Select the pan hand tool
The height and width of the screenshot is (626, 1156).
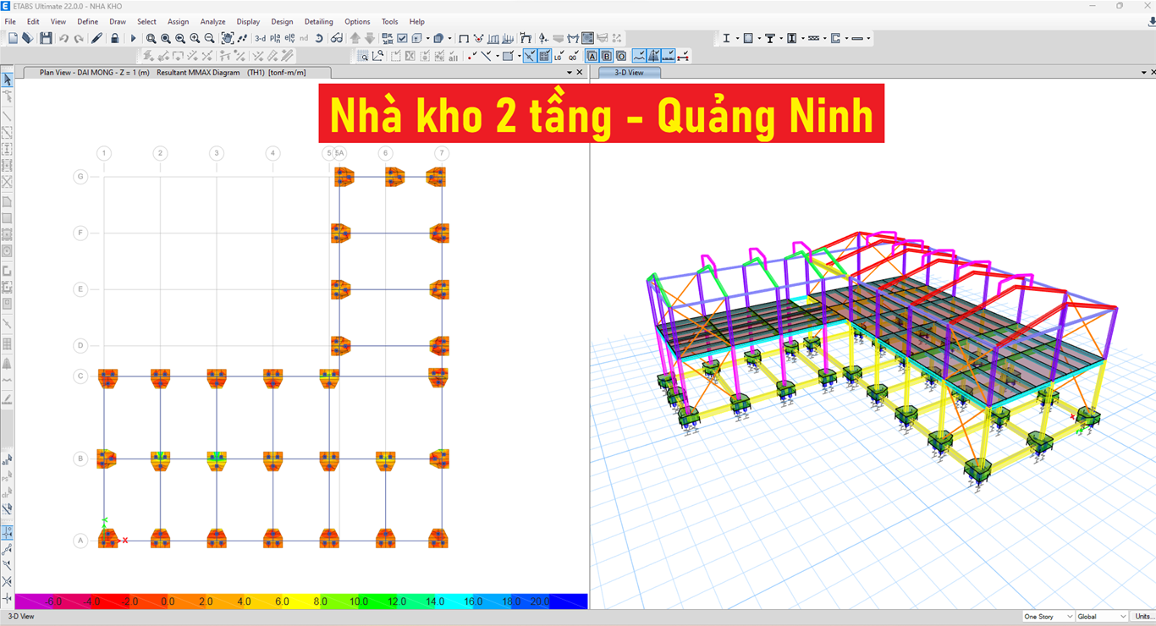pyautogui.click(x=228, y=38)
